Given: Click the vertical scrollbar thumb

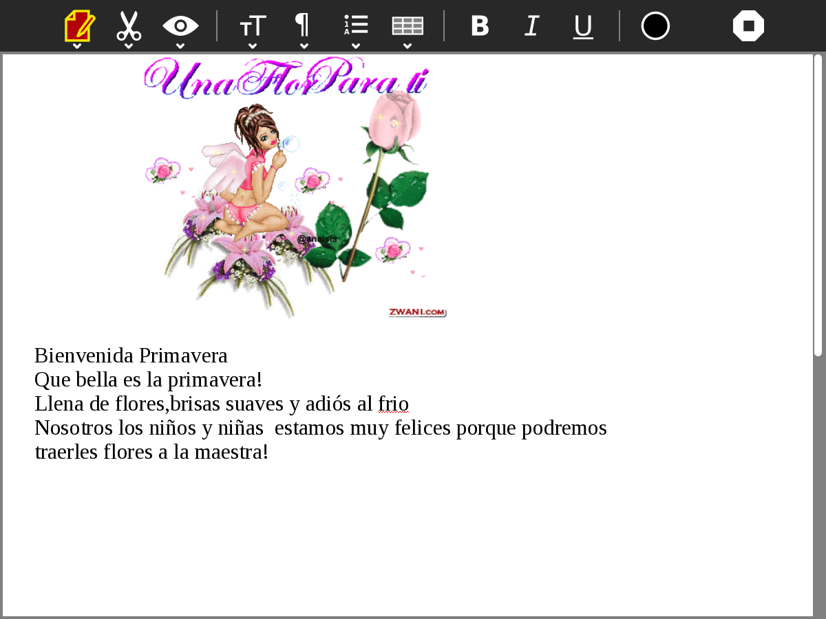Looking at the screenshot, I should click(x=818, y=205).
